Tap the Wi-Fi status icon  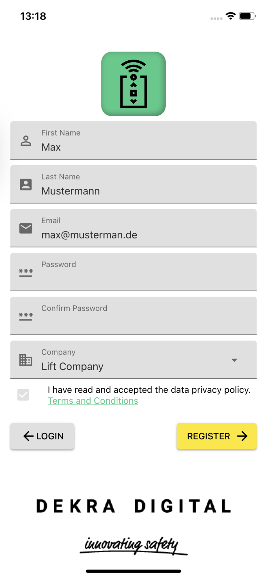(230, 16)
